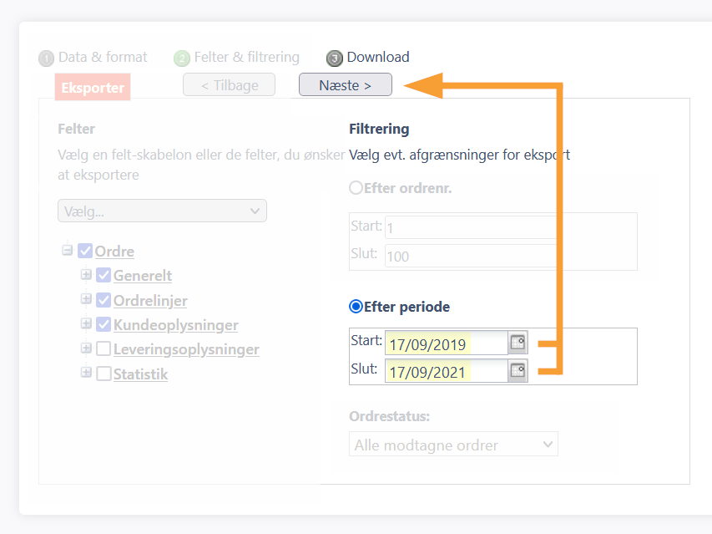Click step 2 circle icon for Felter & filtrering

coord(182,58)
